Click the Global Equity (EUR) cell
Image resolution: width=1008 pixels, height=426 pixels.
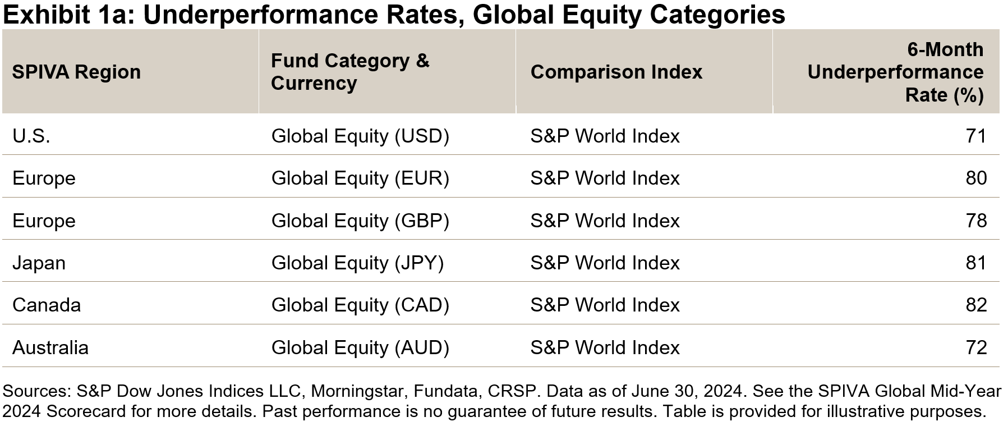coord(360,178)
